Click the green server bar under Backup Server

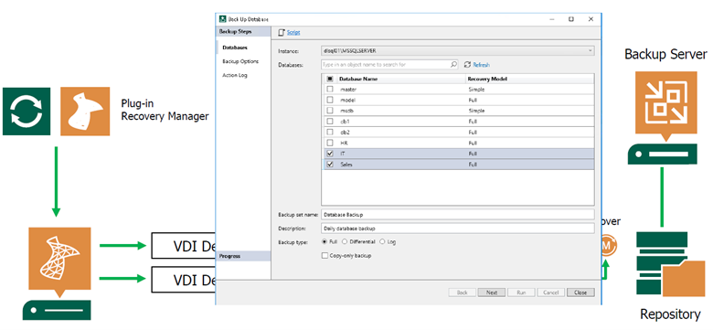coord(663,154)
